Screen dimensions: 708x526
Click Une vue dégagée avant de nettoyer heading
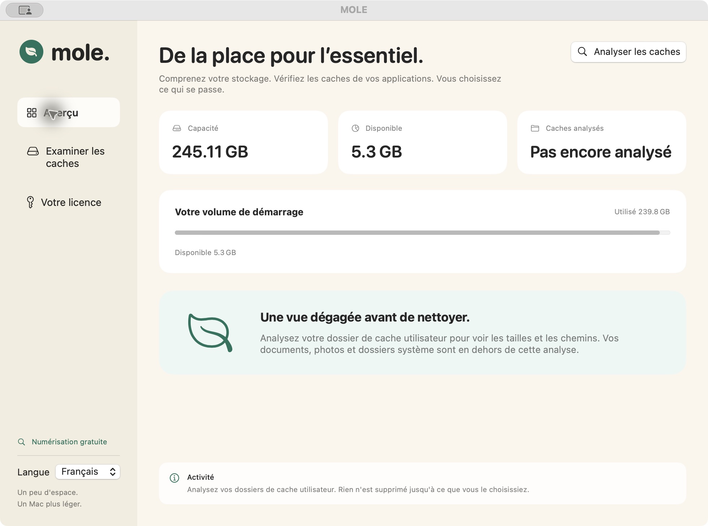point(365,317)
